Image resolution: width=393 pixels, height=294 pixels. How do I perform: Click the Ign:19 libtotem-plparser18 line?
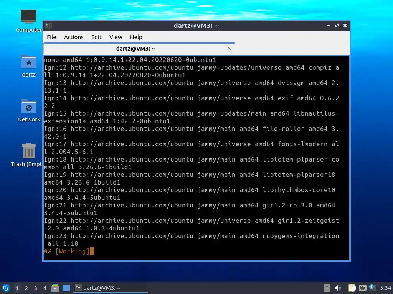(x=190, y=178)
